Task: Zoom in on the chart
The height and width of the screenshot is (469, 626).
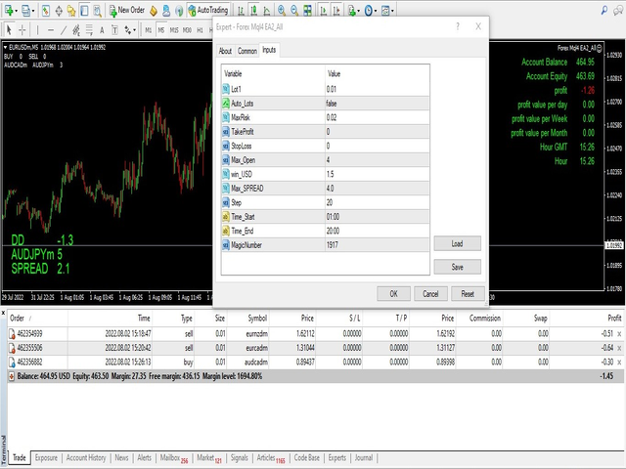Action: (x=282, y=11)
